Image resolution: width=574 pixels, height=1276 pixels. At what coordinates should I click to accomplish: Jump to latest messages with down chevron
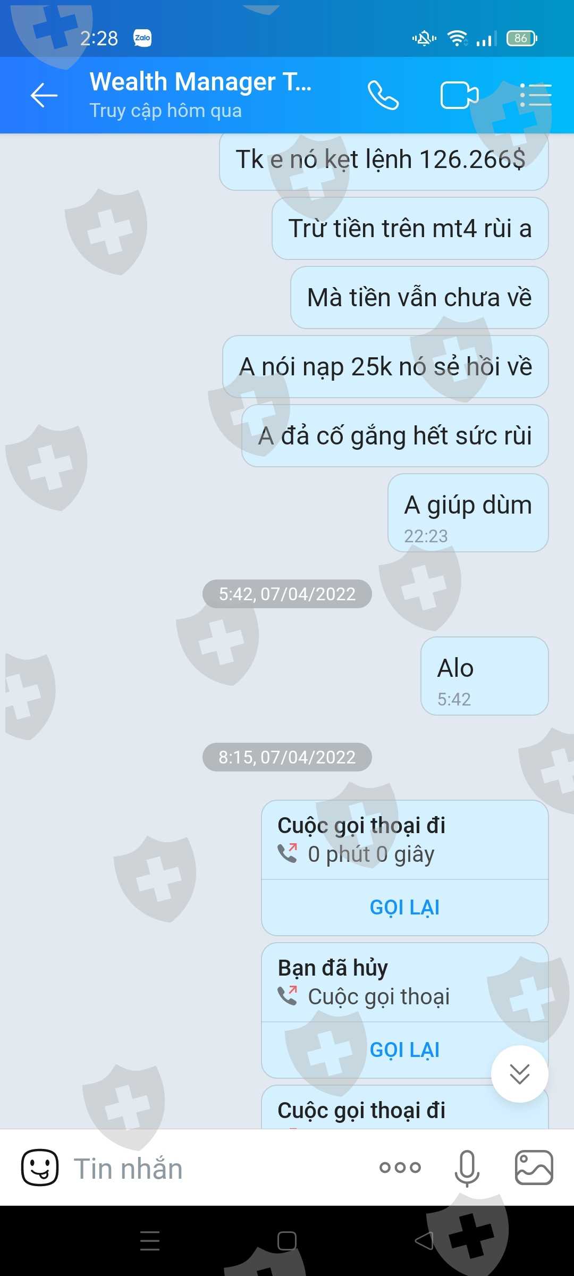pyautogui.click(x=520, y=1074)
